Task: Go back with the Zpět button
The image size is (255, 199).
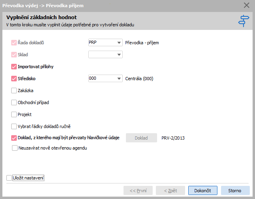Action: 170,190
